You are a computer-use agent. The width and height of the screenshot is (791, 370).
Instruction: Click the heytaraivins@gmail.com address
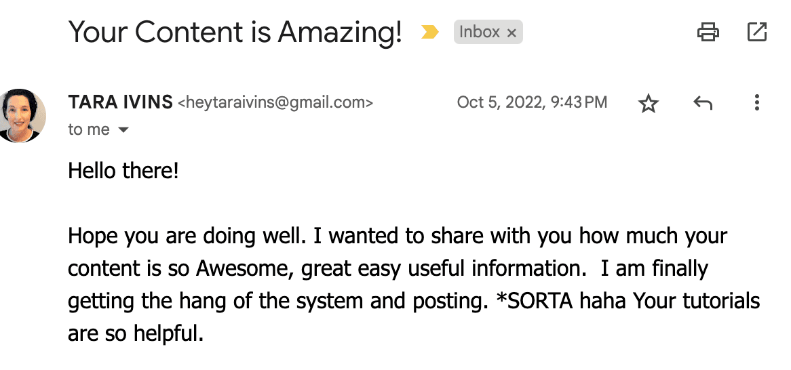coord(275,103)
